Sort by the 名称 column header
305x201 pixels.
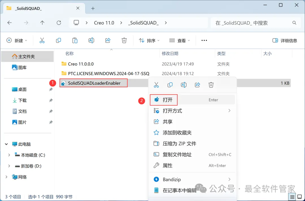click(69, 53)
